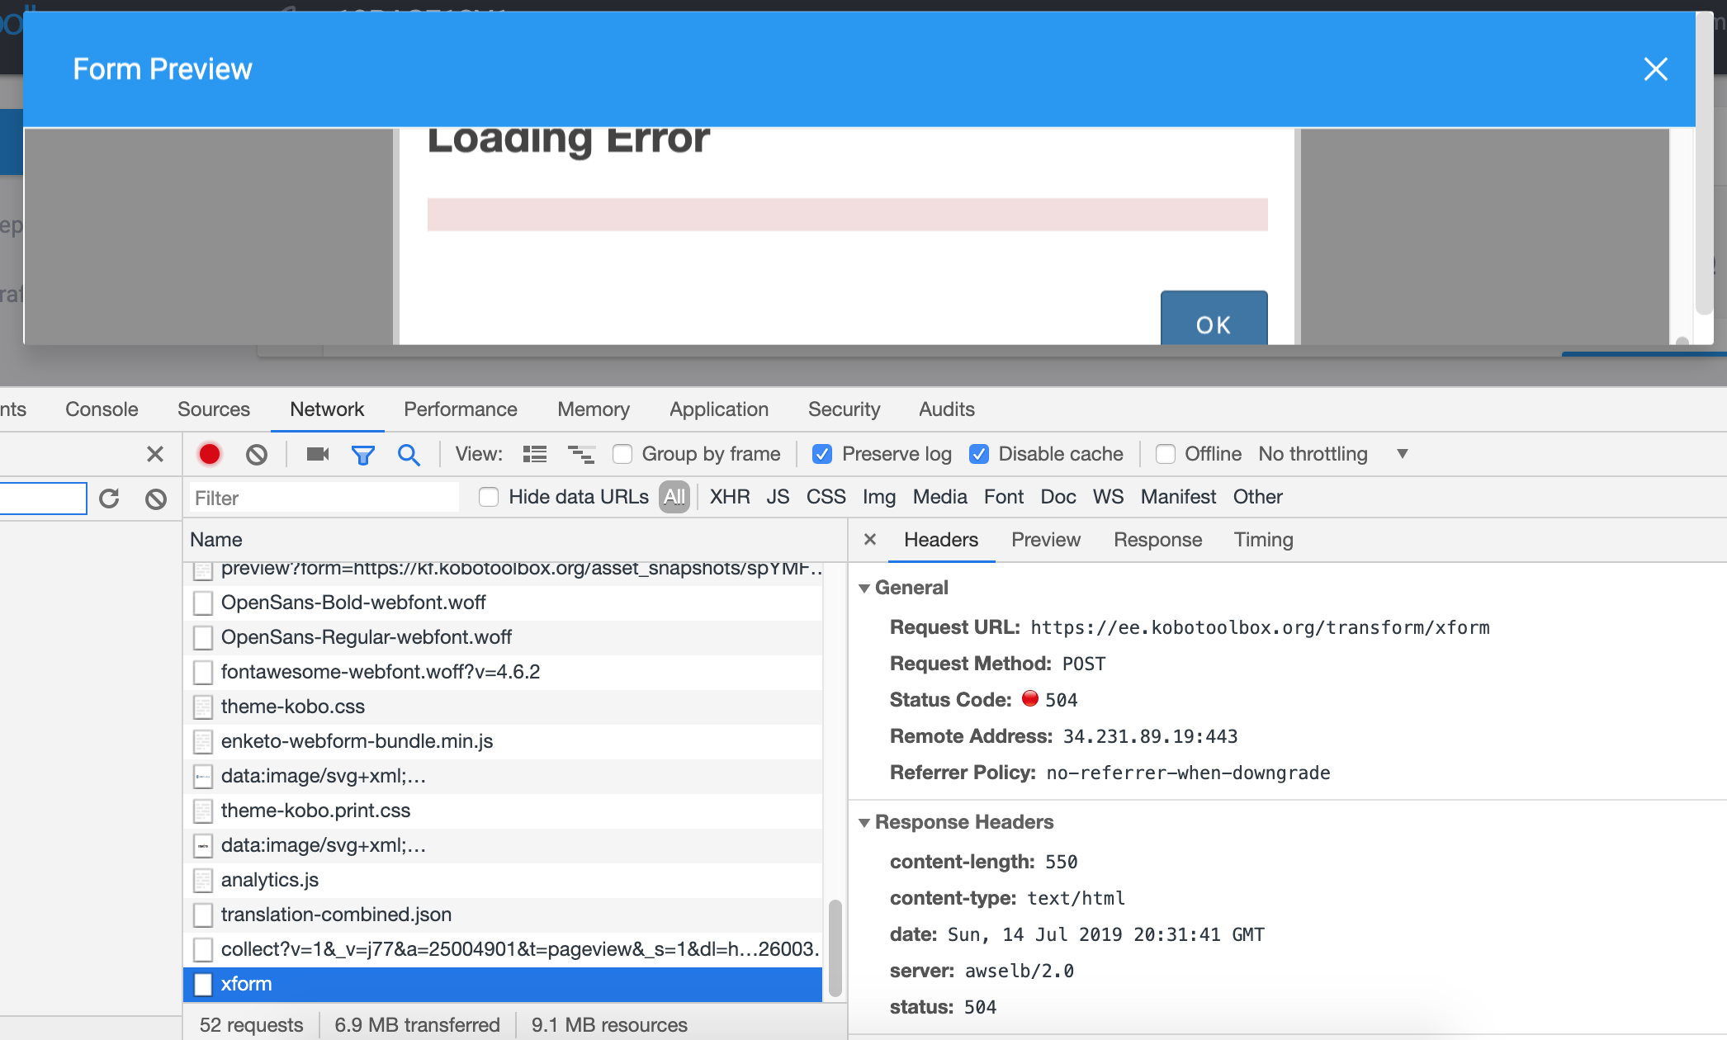Viewport: 1727px width, 1040px height.
Task: Show request waterfall overview view
Action: 582,454
